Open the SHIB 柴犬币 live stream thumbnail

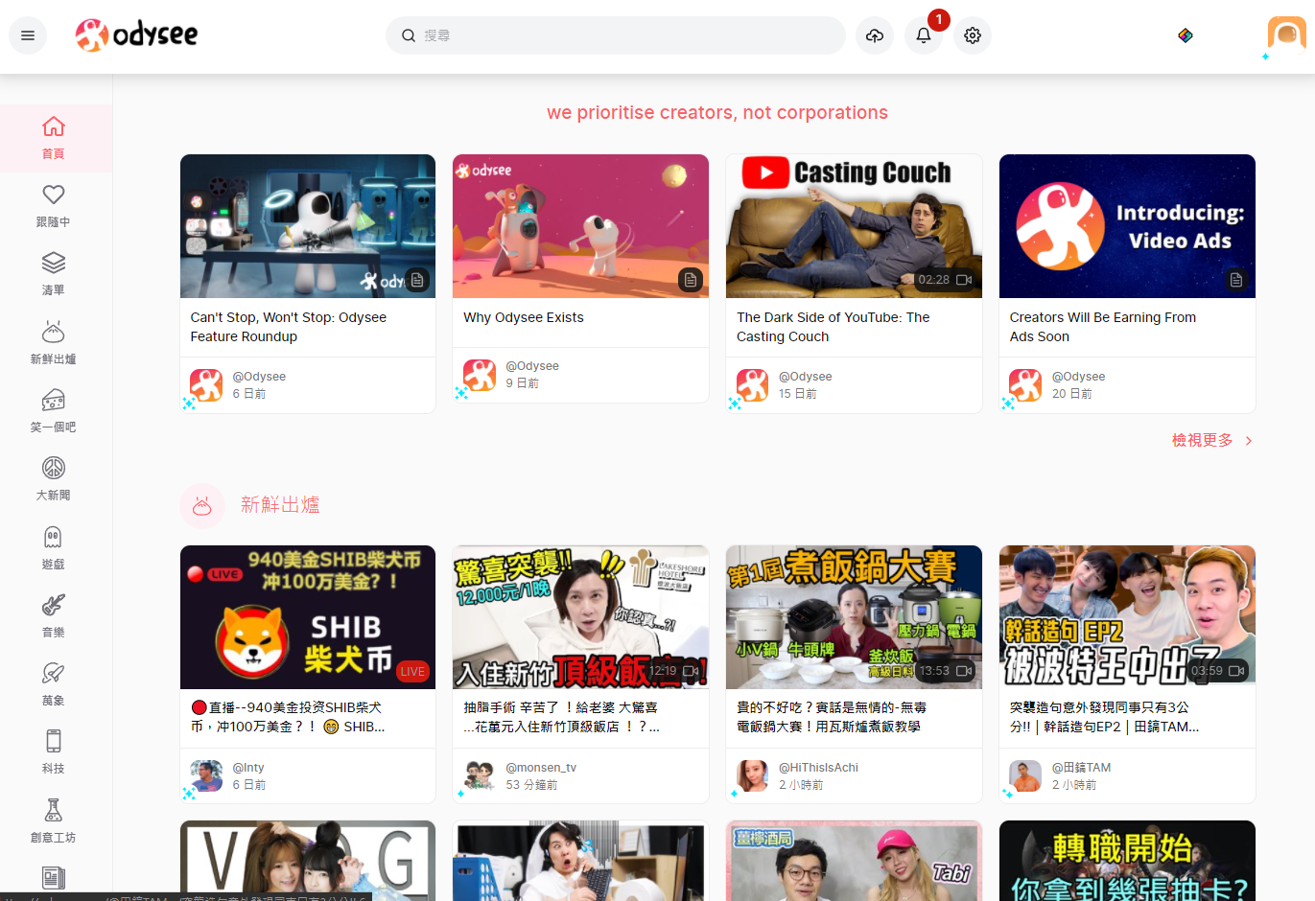pyautogui.click(x=308, y=617)
